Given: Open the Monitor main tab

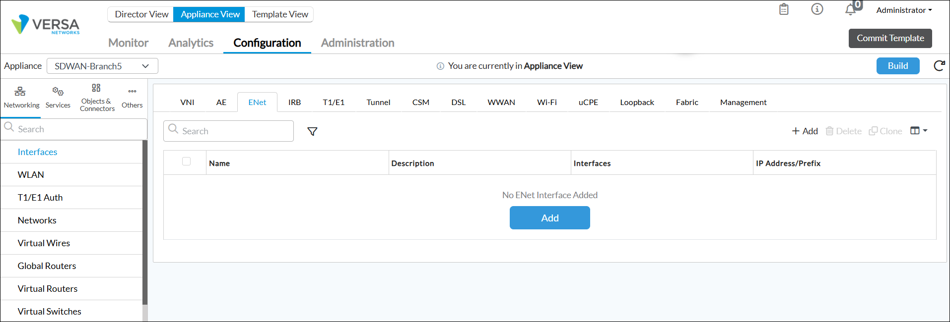Looking at the screenshot, I should (128, 43).
